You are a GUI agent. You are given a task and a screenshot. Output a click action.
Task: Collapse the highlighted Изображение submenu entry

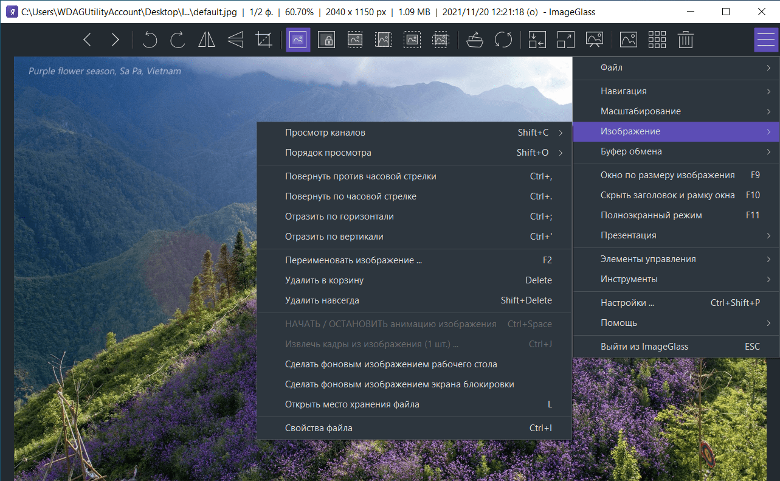[676, 131]
